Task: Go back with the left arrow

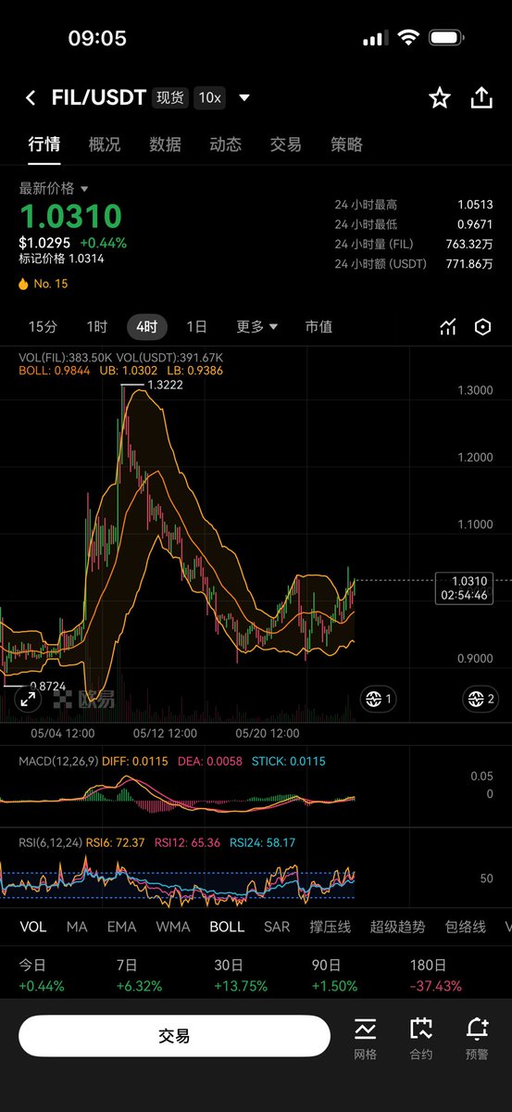Action: coord(31,98)
